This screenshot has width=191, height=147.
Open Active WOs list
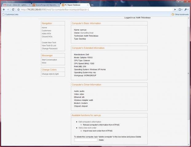click(x=46, y=34)
